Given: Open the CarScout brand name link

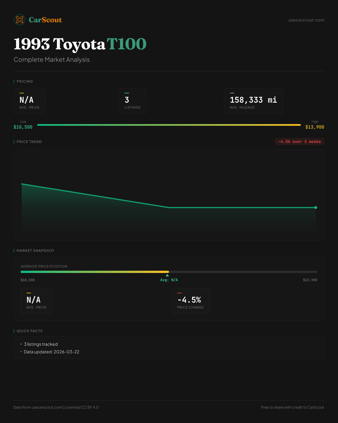Looking at the screenshot, I should coord(45,20).
